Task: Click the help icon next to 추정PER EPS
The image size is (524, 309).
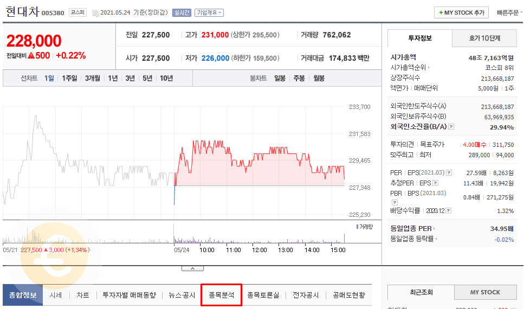Action: (436, 183)
